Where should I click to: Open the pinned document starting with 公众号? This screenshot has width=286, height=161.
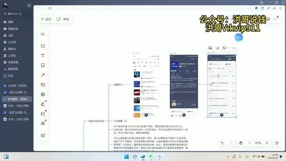pos(17,85)
